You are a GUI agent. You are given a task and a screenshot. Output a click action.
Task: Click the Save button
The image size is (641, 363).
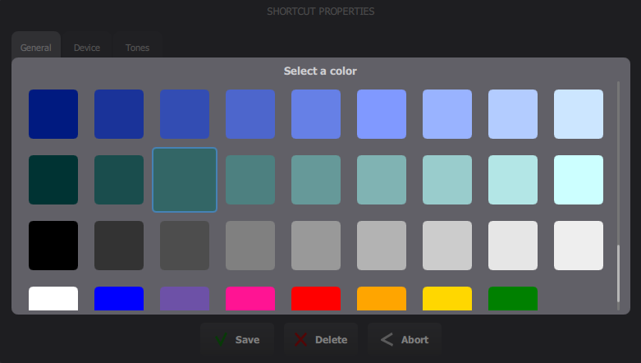[x=237, y=339]
